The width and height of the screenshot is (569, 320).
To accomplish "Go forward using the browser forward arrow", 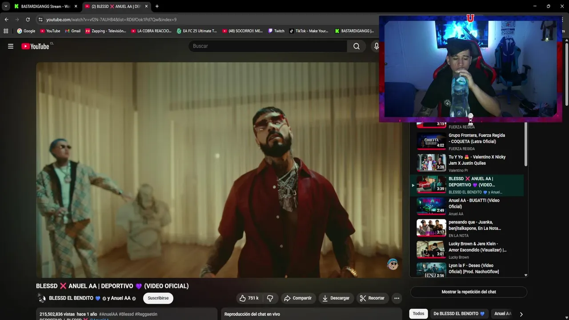I will click(17, 20).
